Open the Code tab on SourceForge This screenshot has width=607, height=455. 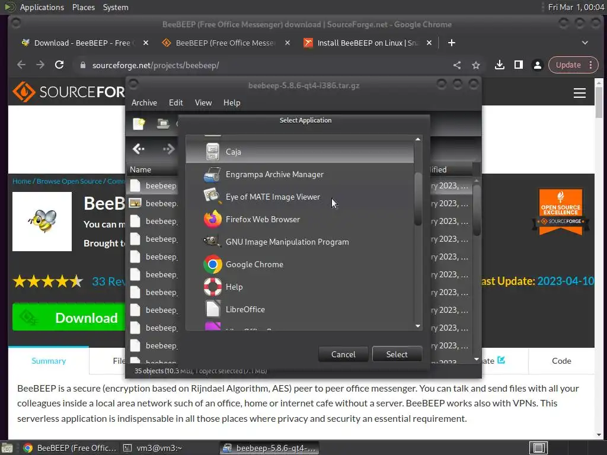click(561, 361)
